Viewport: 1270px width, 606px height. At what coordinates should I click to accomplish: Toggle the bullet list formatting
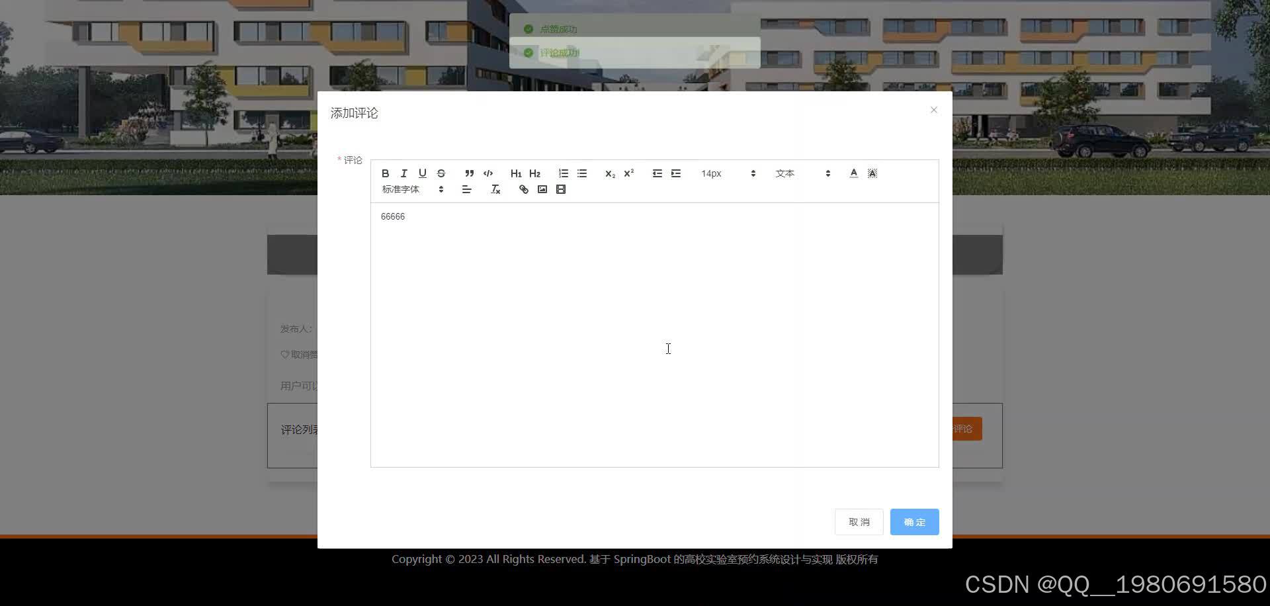point(581,173)
